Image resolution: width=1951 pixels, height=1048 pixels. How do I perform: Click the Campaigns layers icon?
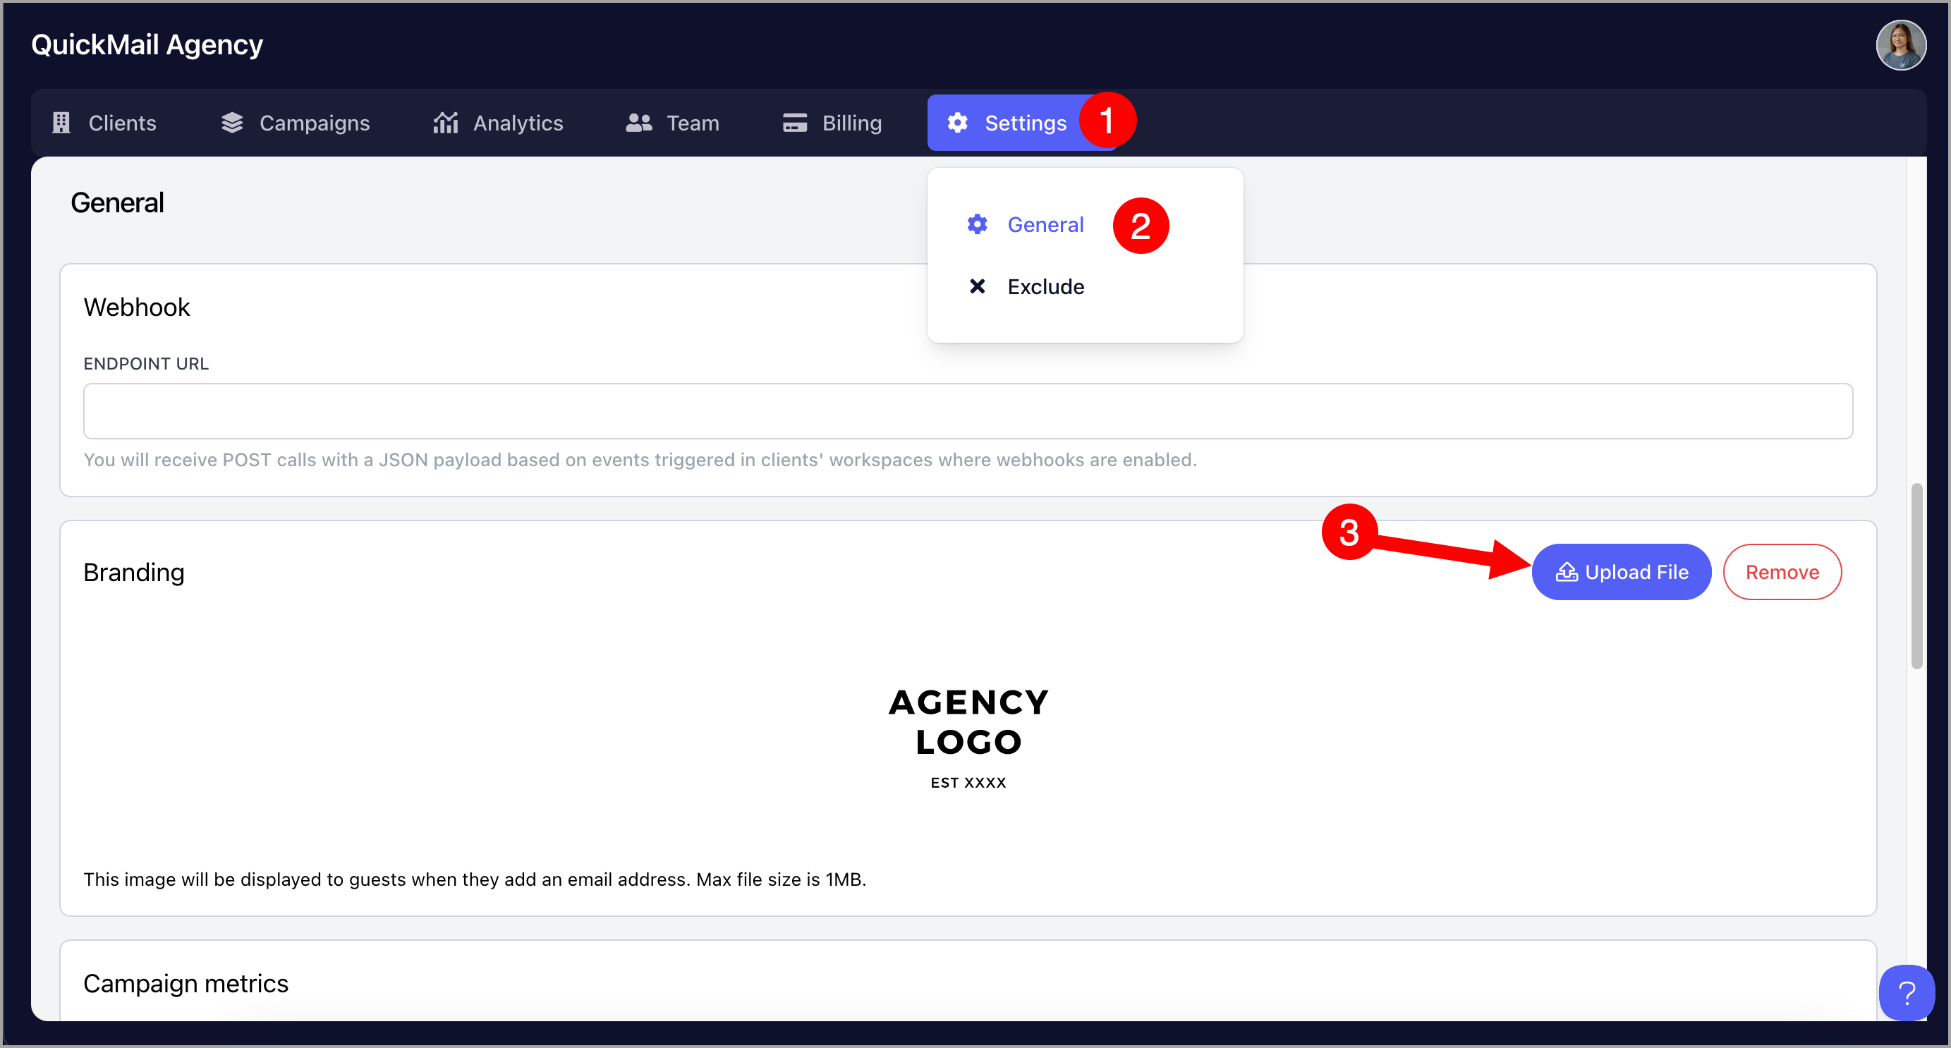[x=233, y=123]
